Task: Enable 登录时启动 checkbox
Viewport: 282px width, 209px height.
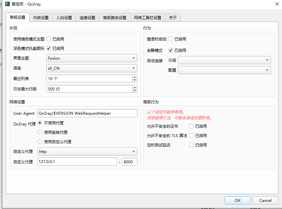Action: (x=171, y=39)
